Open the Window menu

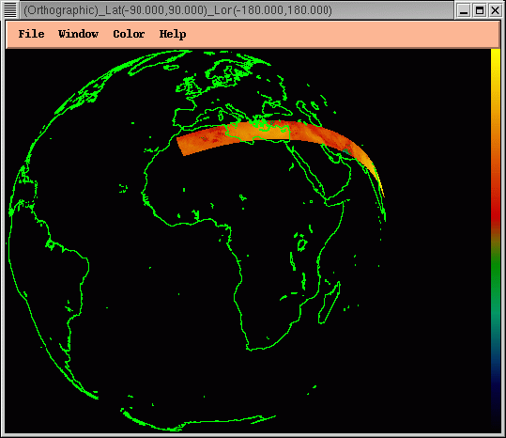[x=79, y=34]
